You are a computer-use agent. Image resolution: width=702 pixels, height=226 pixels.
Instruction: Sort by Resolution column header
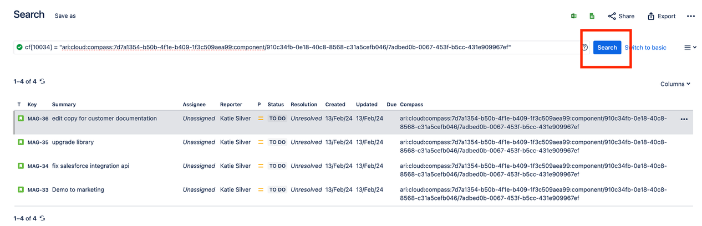coord(304,104)
